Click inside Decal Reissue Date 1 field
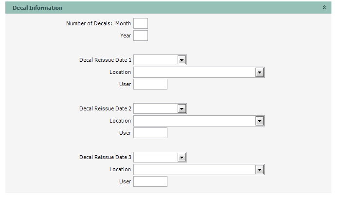 click(155, 60)
